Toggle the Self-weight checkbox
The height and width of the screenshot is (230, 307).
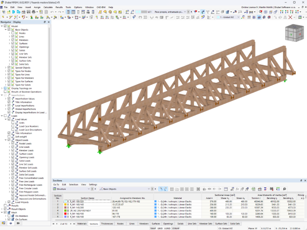9,137
